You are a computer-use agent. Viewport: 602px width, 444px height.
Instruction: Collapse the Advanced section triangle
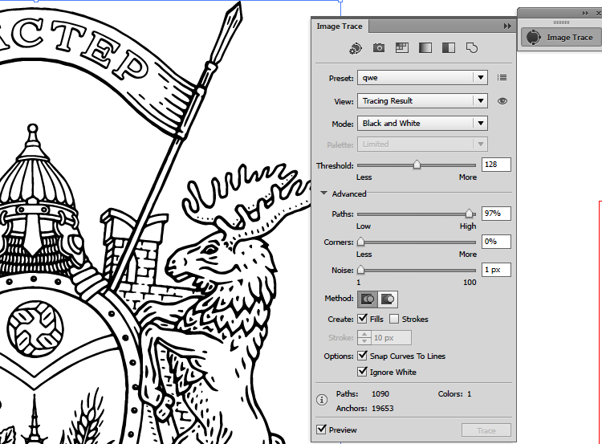point(323,193)
